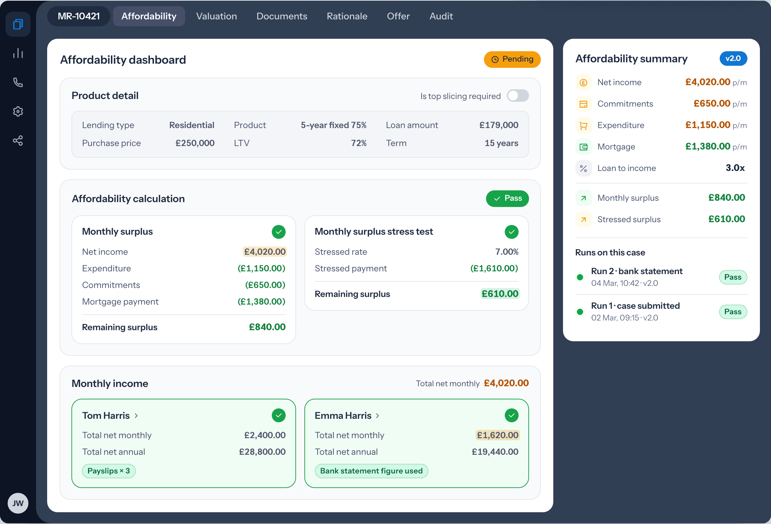This screenshot has width=771, height=524.
Task: Click the Pending status badge
Action: click(x=512, y=60)
